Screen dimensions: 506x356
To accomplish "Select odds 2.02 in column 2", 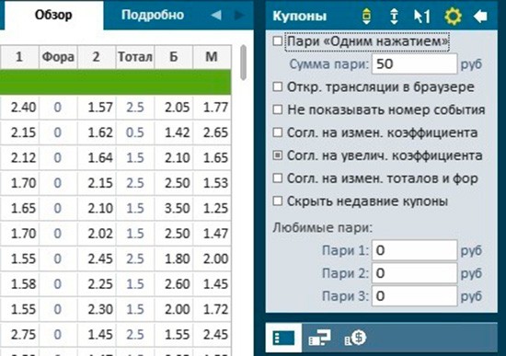I will (100, 234).
